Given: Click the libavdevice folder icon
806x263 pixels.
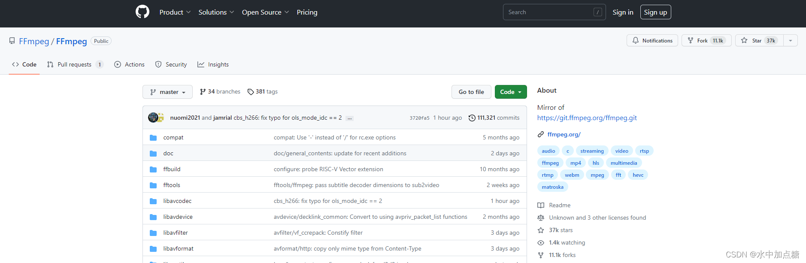Looking at the screenshot, I should click(x=153, y=217).
